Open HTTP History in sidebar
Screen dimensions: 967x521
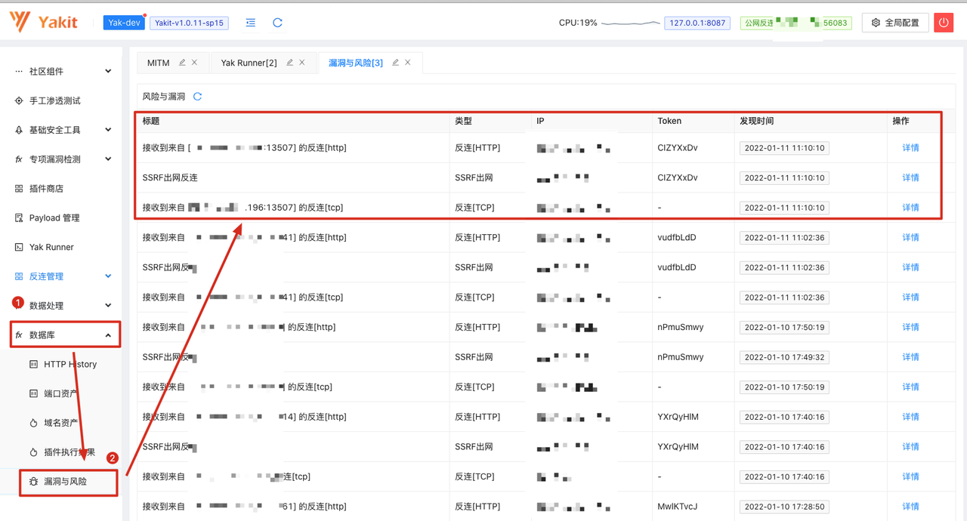[x=70, y=365]
